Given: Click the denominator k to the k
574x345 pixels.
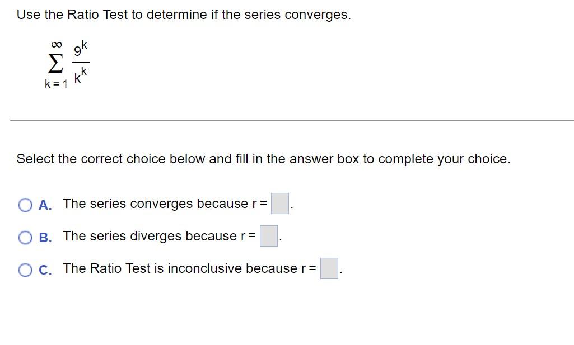Looking at the screenshot, I should point(81,75).
